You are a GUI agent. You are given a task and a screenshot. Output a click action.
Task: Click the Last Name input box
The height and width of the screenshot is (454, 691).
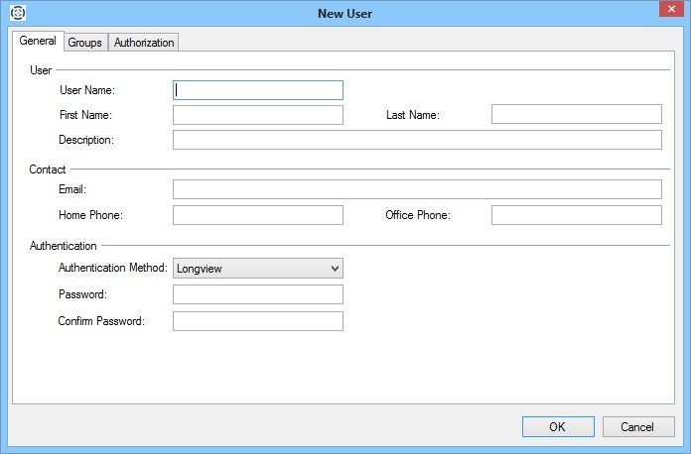[x=576, y=115]
